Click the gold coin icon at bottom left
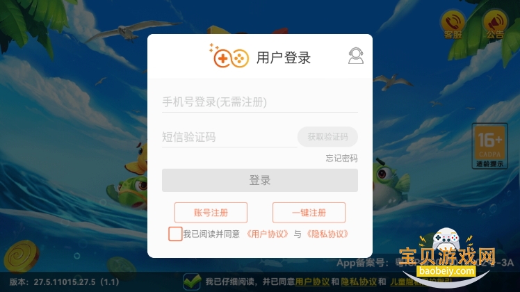The height and width of the screenshot is (292, 520). pyautogui.click(x=22, y=257)
